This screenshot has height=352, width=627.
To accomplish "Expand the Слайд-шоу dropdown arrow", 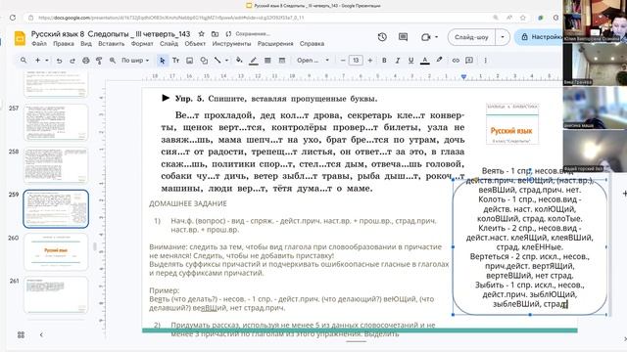I will (x=503, y=37).
